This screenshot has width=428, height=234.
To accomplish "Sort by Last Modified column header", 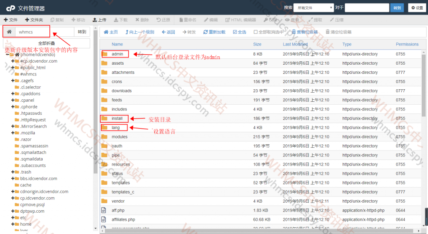I will [295, 44].
